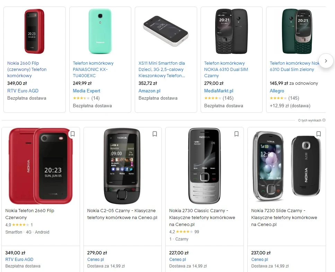
Task: Click the mint Panasonic phone thumbnail
Action: (x=100, y=31)
